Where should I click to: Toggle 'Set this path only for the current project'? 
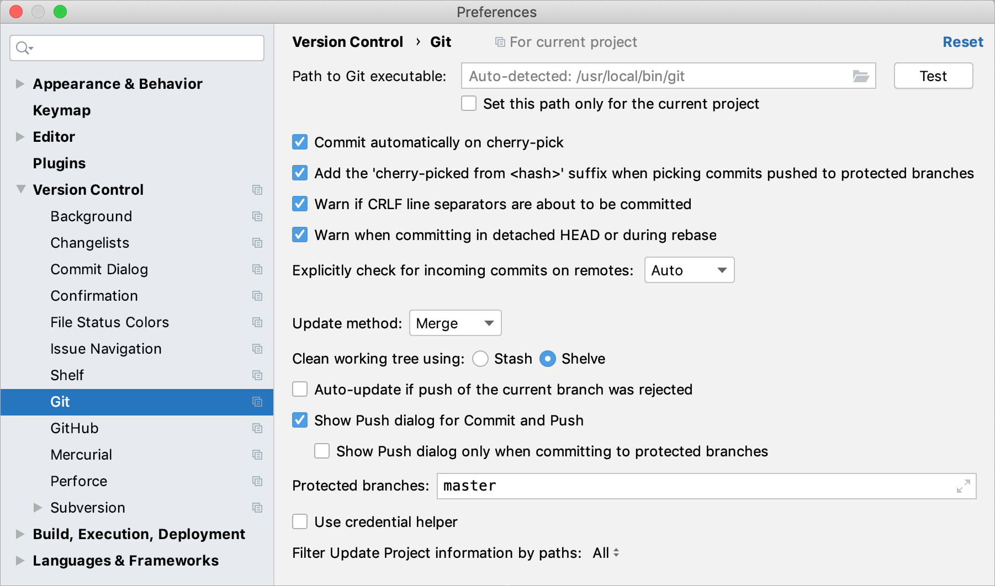pyautogui.click(x=469, y=104)
